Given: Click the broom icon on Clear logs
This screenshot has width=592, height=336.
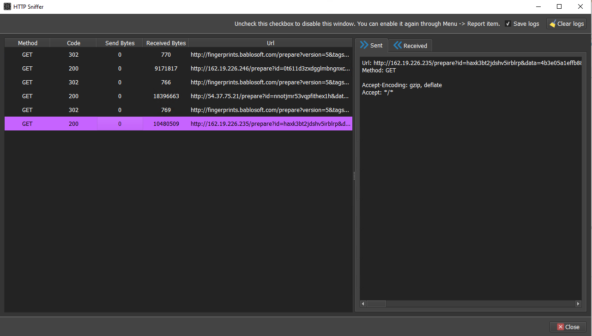Looking at the screenshot, I should 552,24.
